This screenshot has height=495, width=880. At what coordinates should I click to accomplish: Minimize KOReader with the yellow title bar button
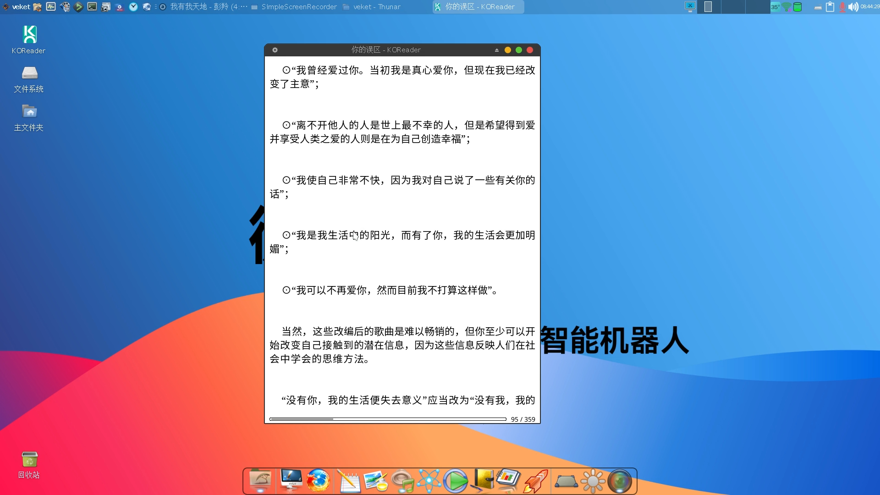[508, 50]
